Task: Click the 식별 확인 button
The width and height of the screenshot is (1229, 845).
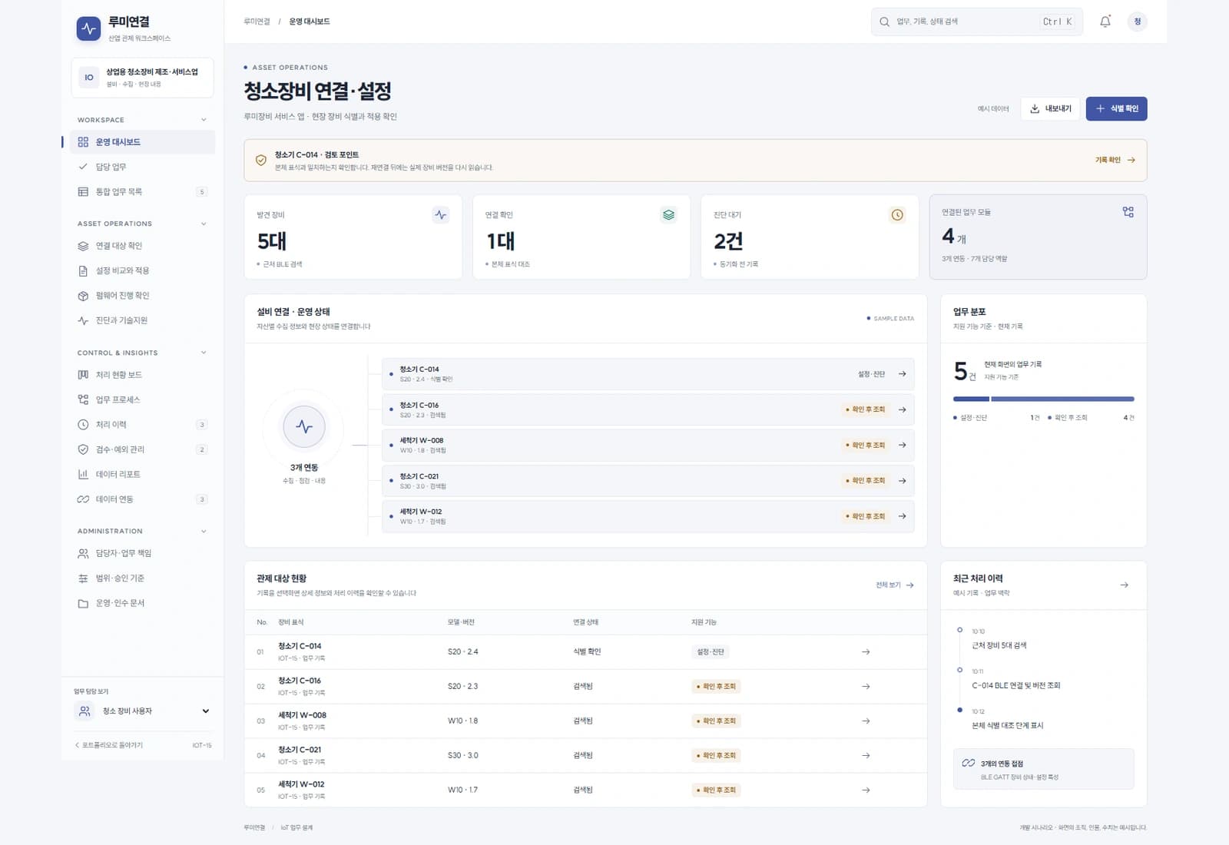Action: pos(1116,108)
